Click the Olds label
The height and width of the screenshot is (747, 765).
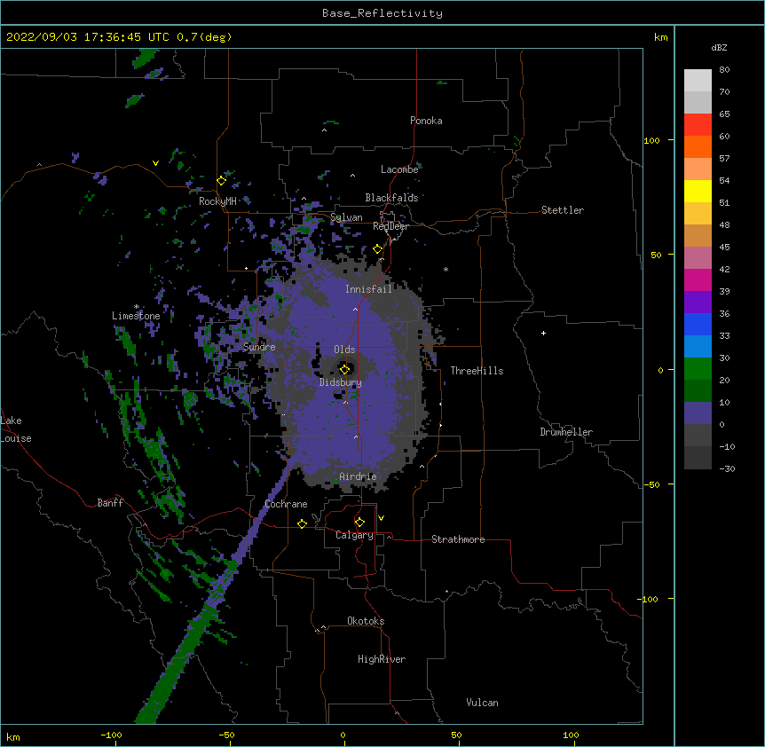[344, 350]
